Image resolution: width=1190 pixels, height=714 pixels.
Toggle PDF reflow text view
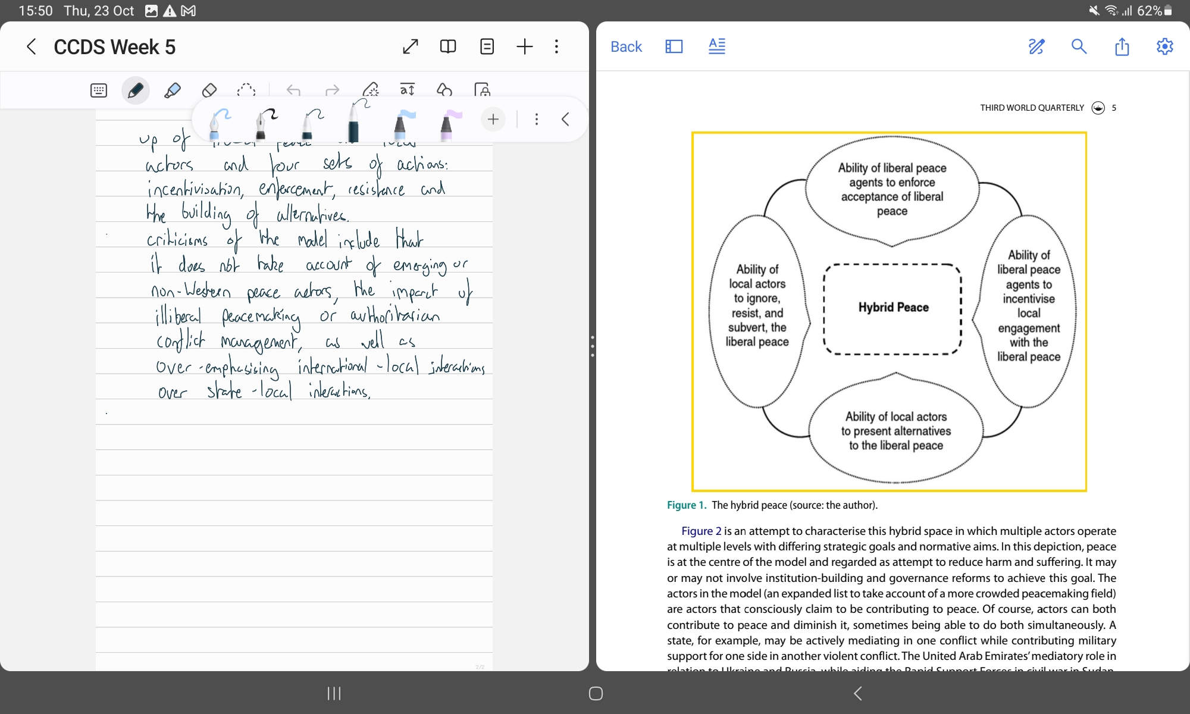717,46
